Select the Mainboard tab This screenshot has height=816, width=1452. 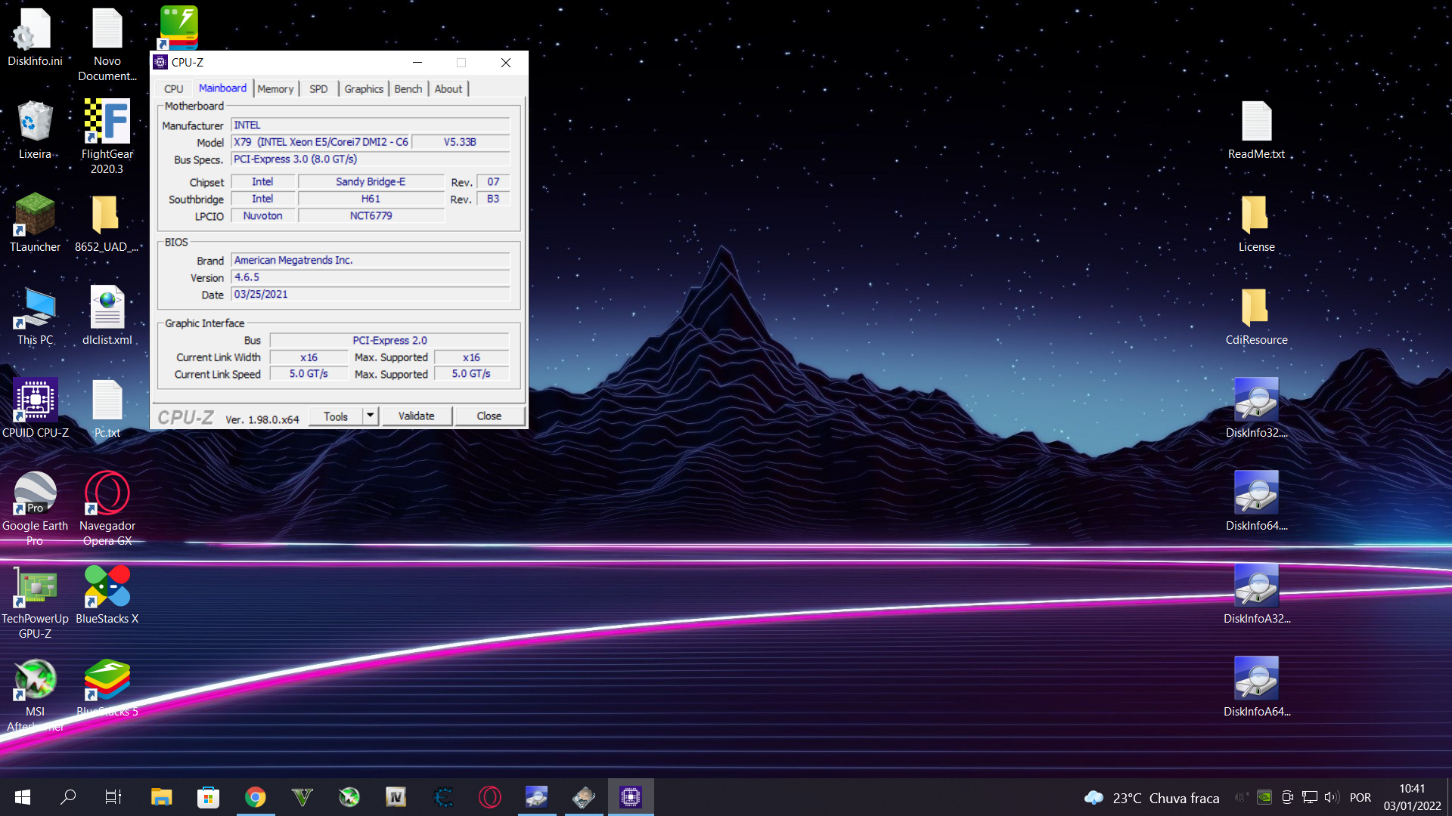click(x=222, y=88)
